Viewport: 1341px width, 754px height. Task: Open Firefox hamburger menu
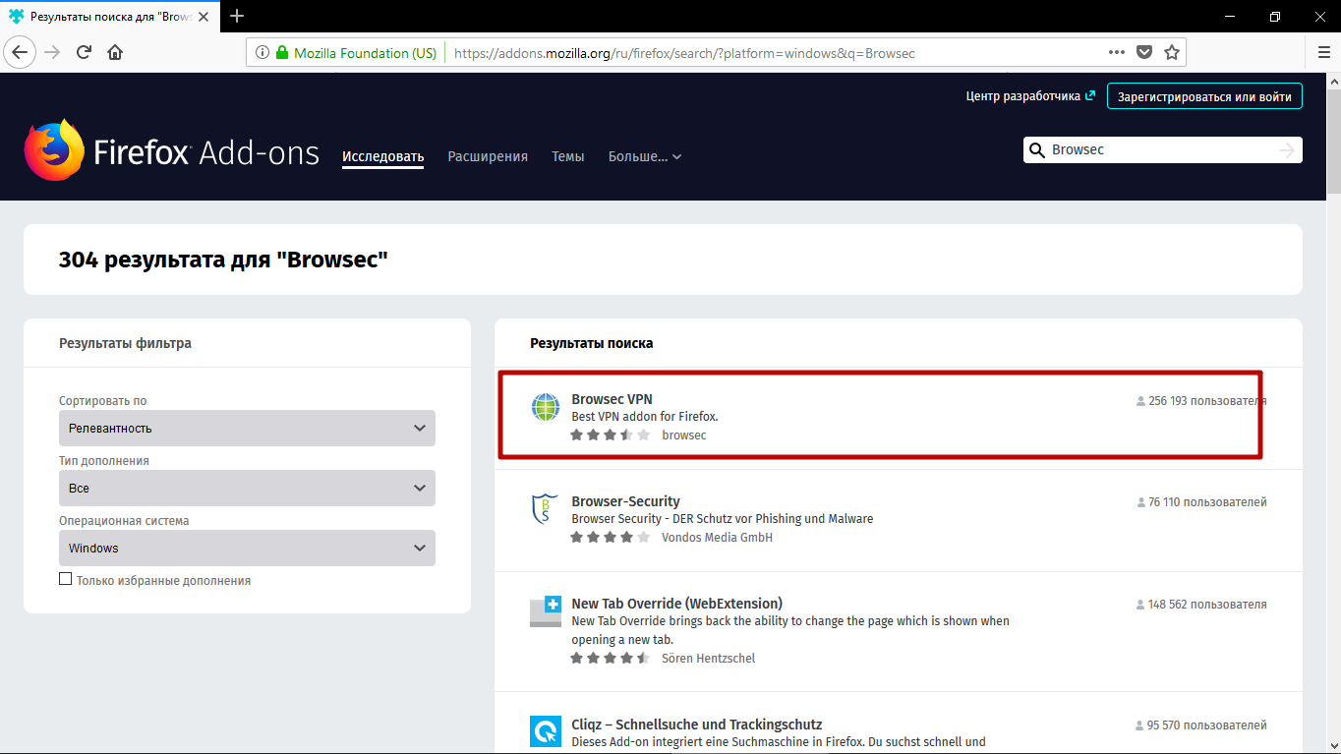(1323, 52)
